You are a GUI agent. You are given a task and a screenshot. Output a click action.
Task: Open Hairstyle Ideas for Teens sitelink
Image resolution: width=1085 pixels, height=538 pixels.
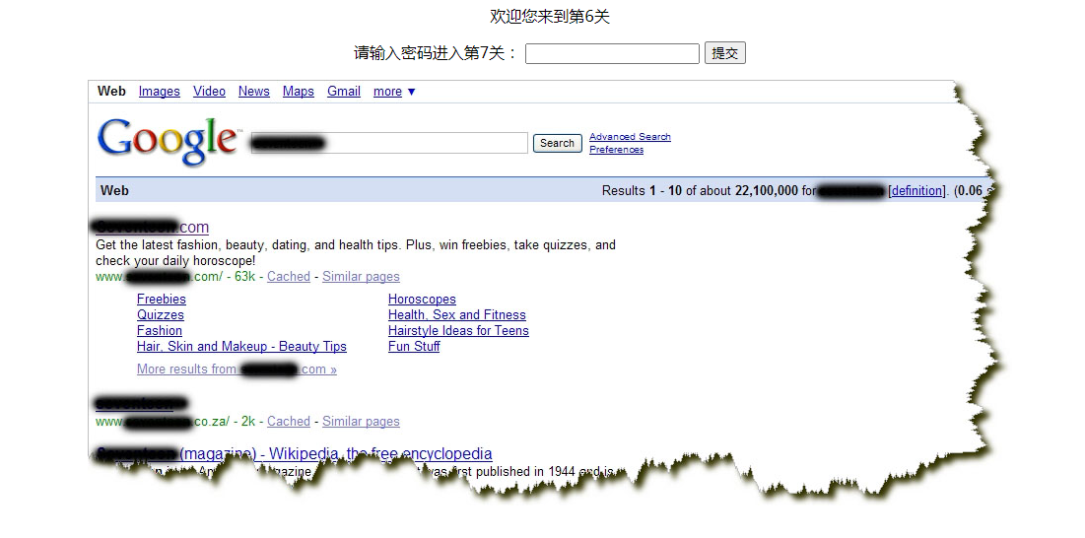tap(458, 330)
